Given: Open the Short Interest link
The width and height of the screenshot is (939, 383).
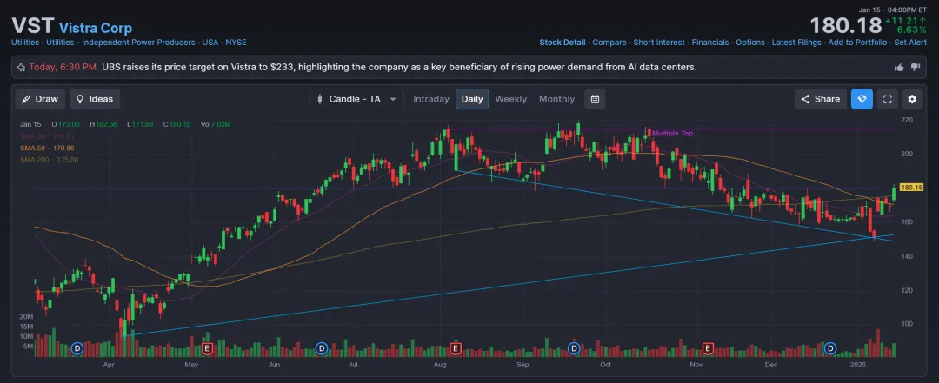Looking at the screenshot, I should coord(659,43).
